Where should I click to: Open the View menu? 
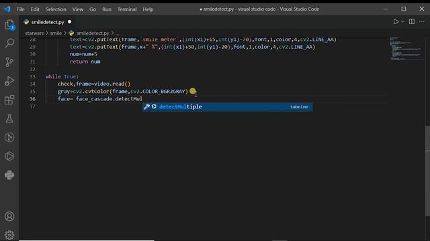(x=78, y=9)
